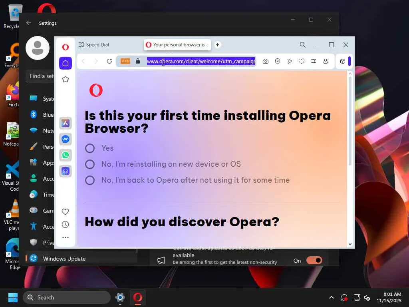This screenshot has height=307, width=409.
Task: Open the Home button in the Opera sidebar
Action: tap(66, 63)
